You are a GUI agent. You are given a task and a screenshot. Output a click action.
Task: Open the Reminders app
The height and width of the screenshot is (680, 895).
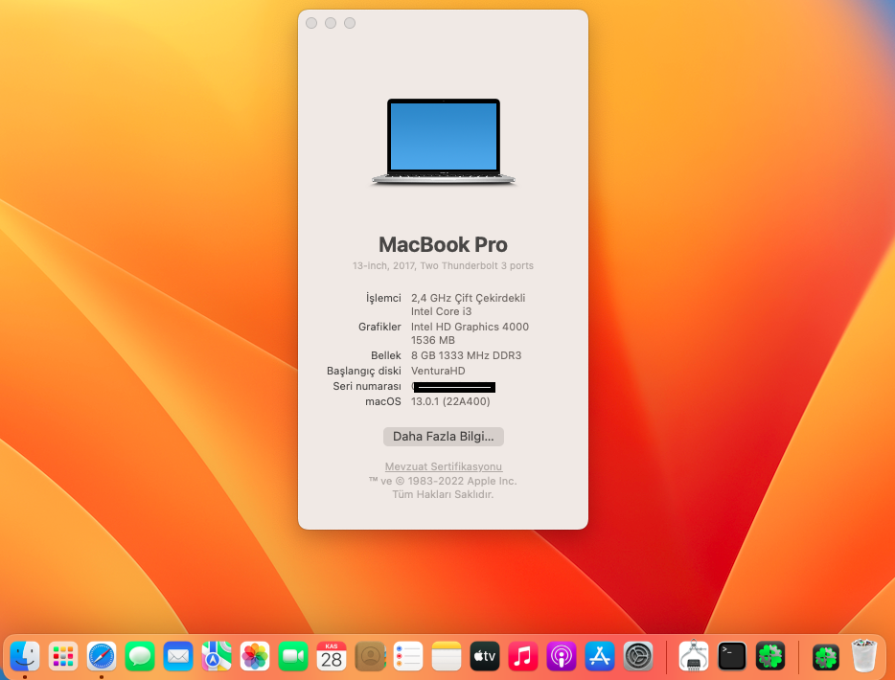pyautogui.click(x=408, y=656)
